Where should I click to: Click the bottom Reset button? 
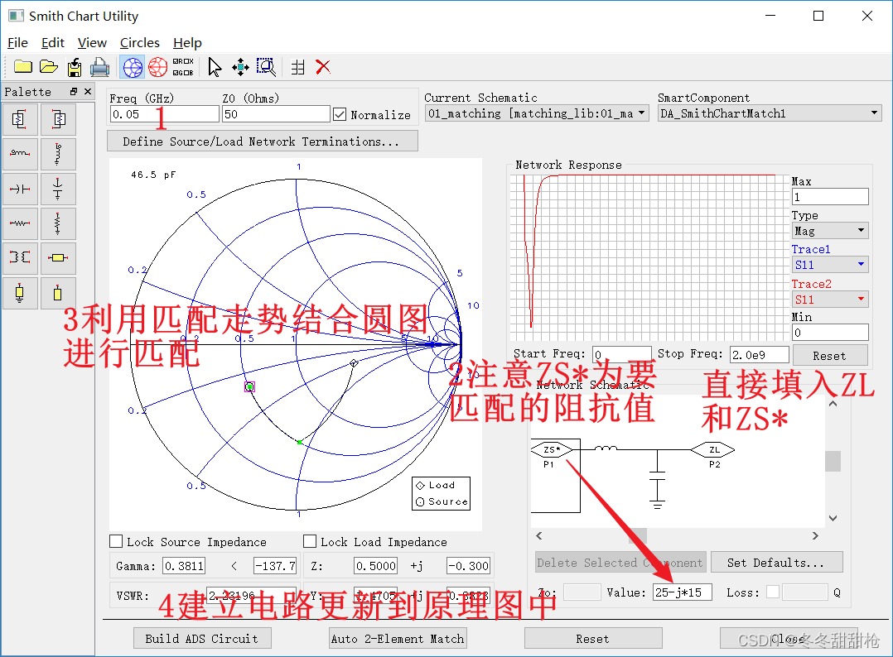tap(593, 638)
